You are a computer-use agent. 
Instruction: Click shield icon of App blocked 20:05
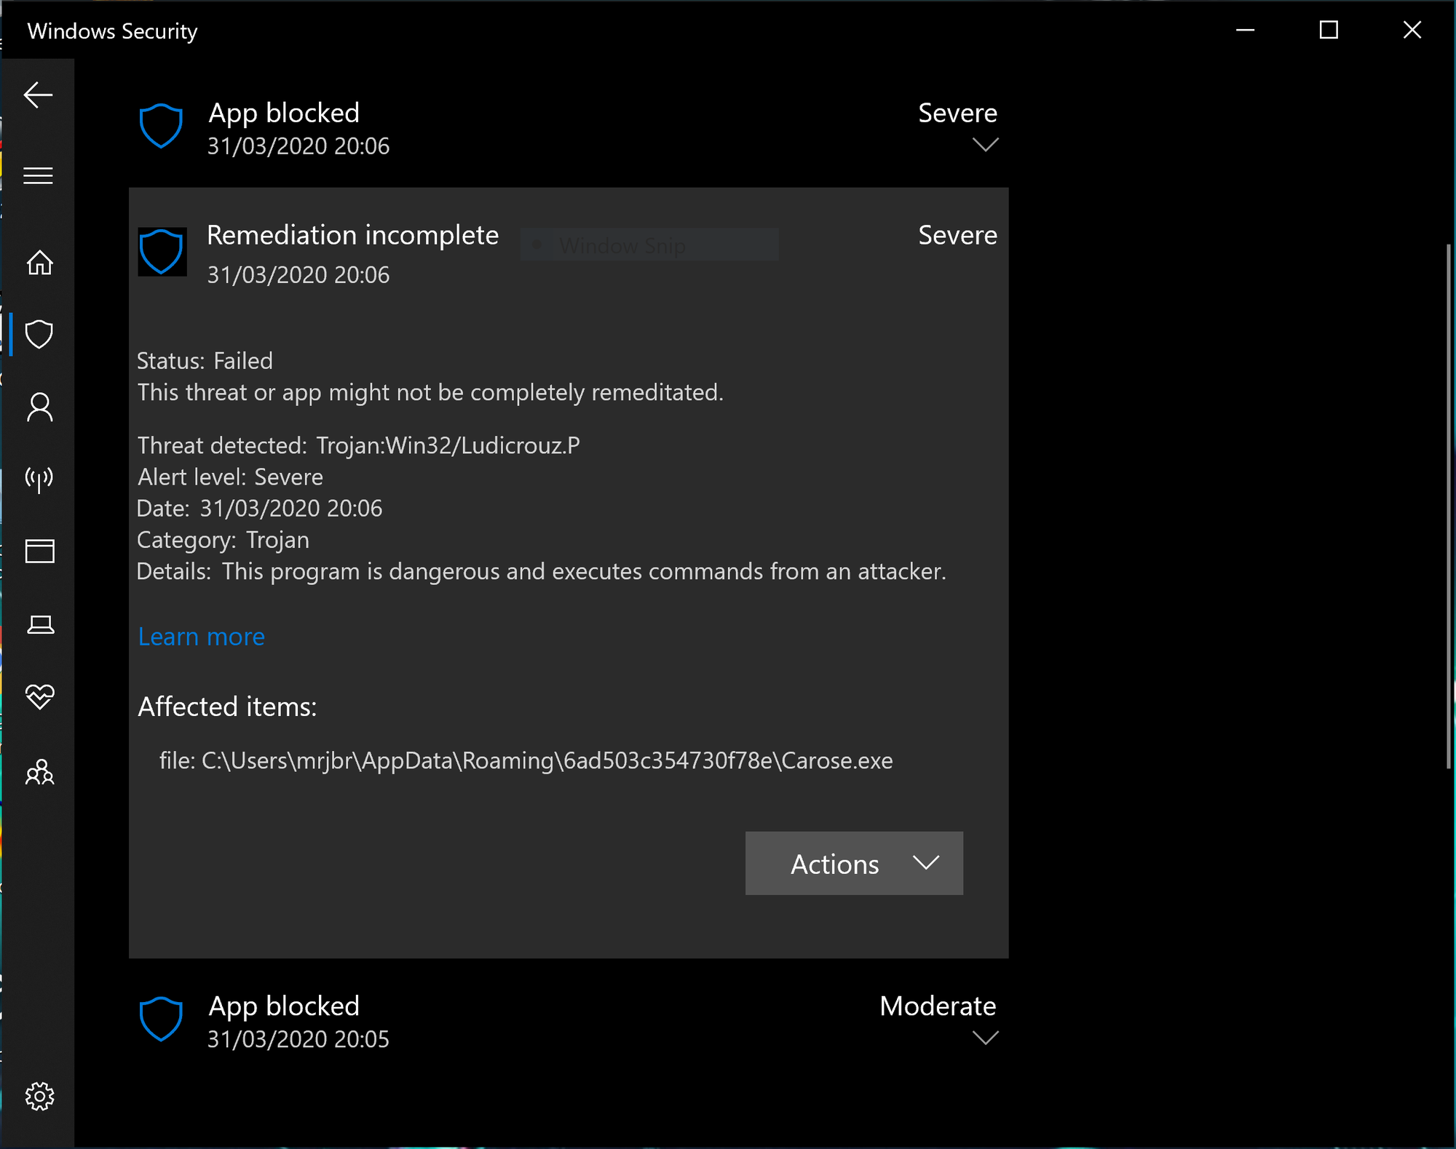click(x=160, y=1019)
